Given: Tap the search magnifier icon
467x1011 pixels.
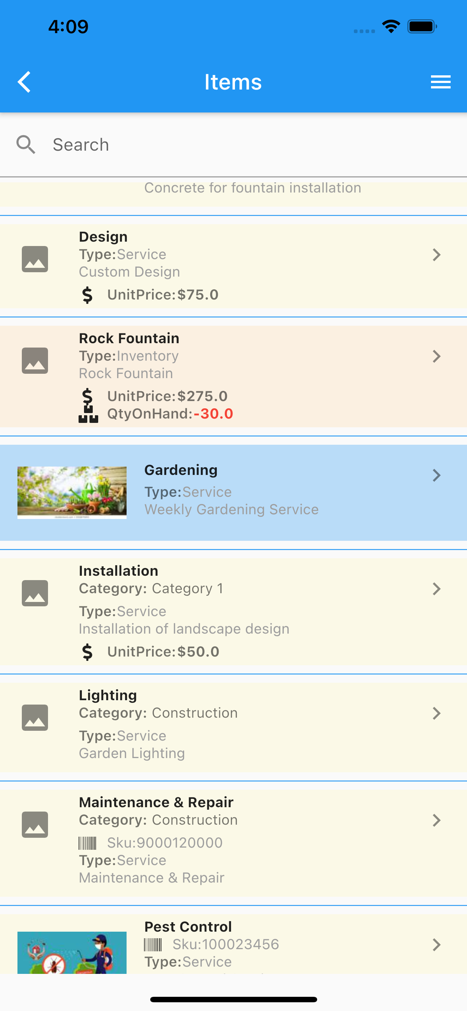Looking at the screenshot, I should (x=26, y=145).
